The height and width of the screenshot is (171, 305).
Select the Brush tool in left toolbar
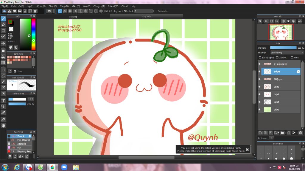(x=3, y=19)
